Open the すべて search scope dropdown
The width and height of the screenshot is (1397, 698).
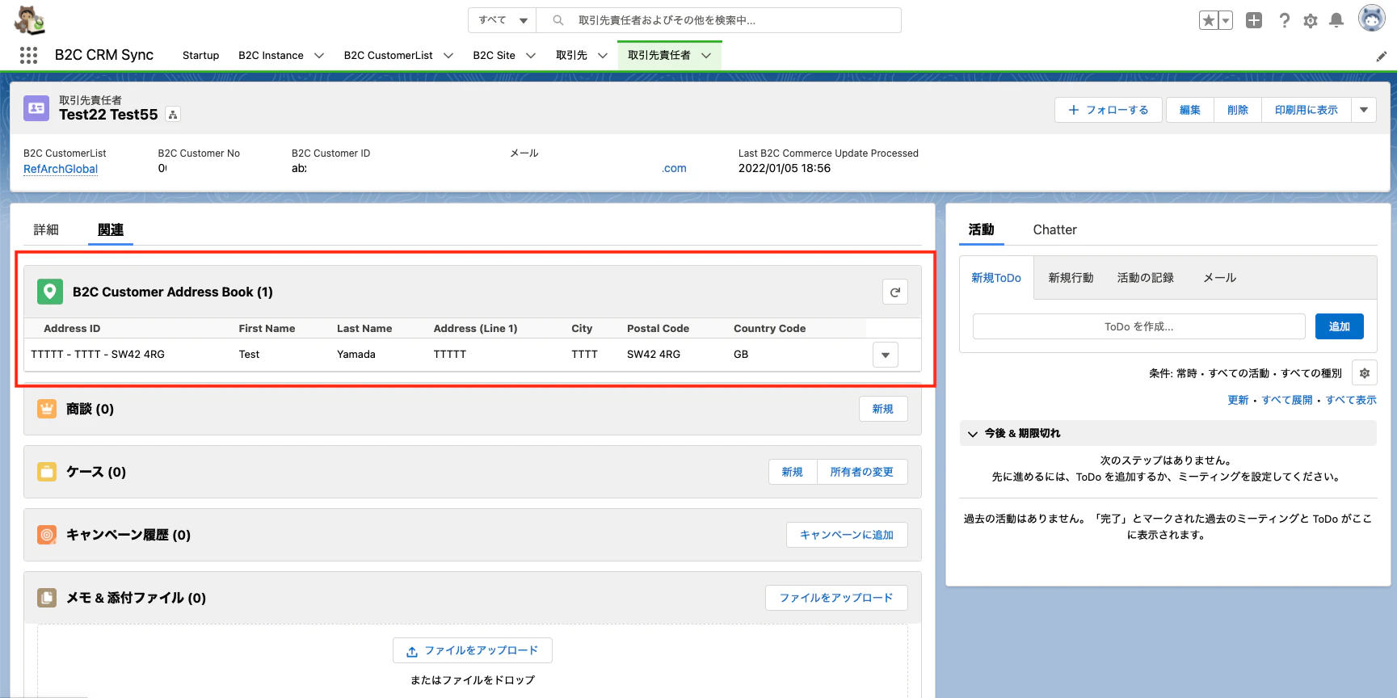503,20
